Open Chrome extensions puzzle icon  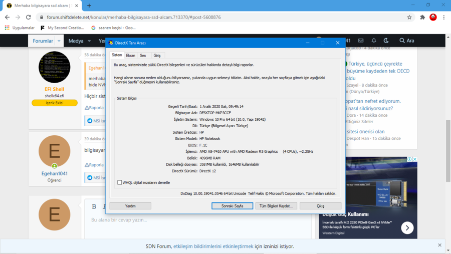click(x=422, y=17)
